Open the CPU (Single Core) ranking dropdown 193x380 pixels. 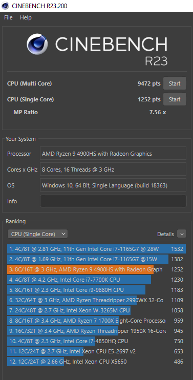point(37,234)
